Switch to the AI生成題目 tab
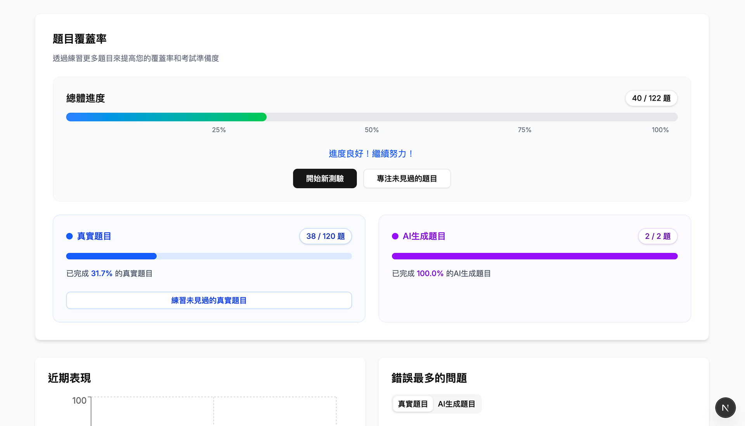Screen dimensions: 745x426 pos(456,404)
